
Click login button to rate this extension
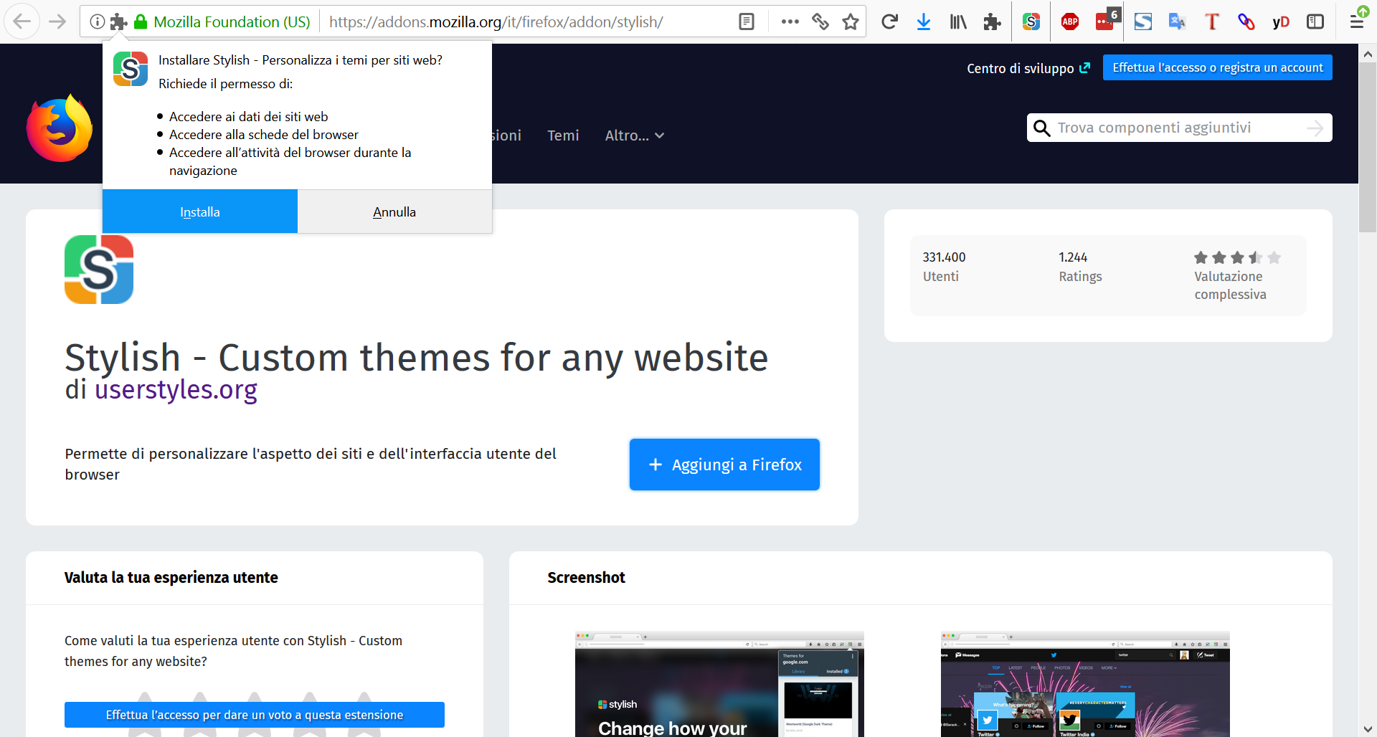pyautogui.click(x=255, y=715)
